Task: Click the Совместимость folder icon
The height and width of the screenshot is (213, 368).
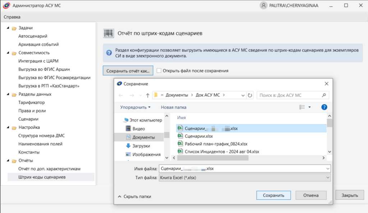Action: (x=14, y=53)
